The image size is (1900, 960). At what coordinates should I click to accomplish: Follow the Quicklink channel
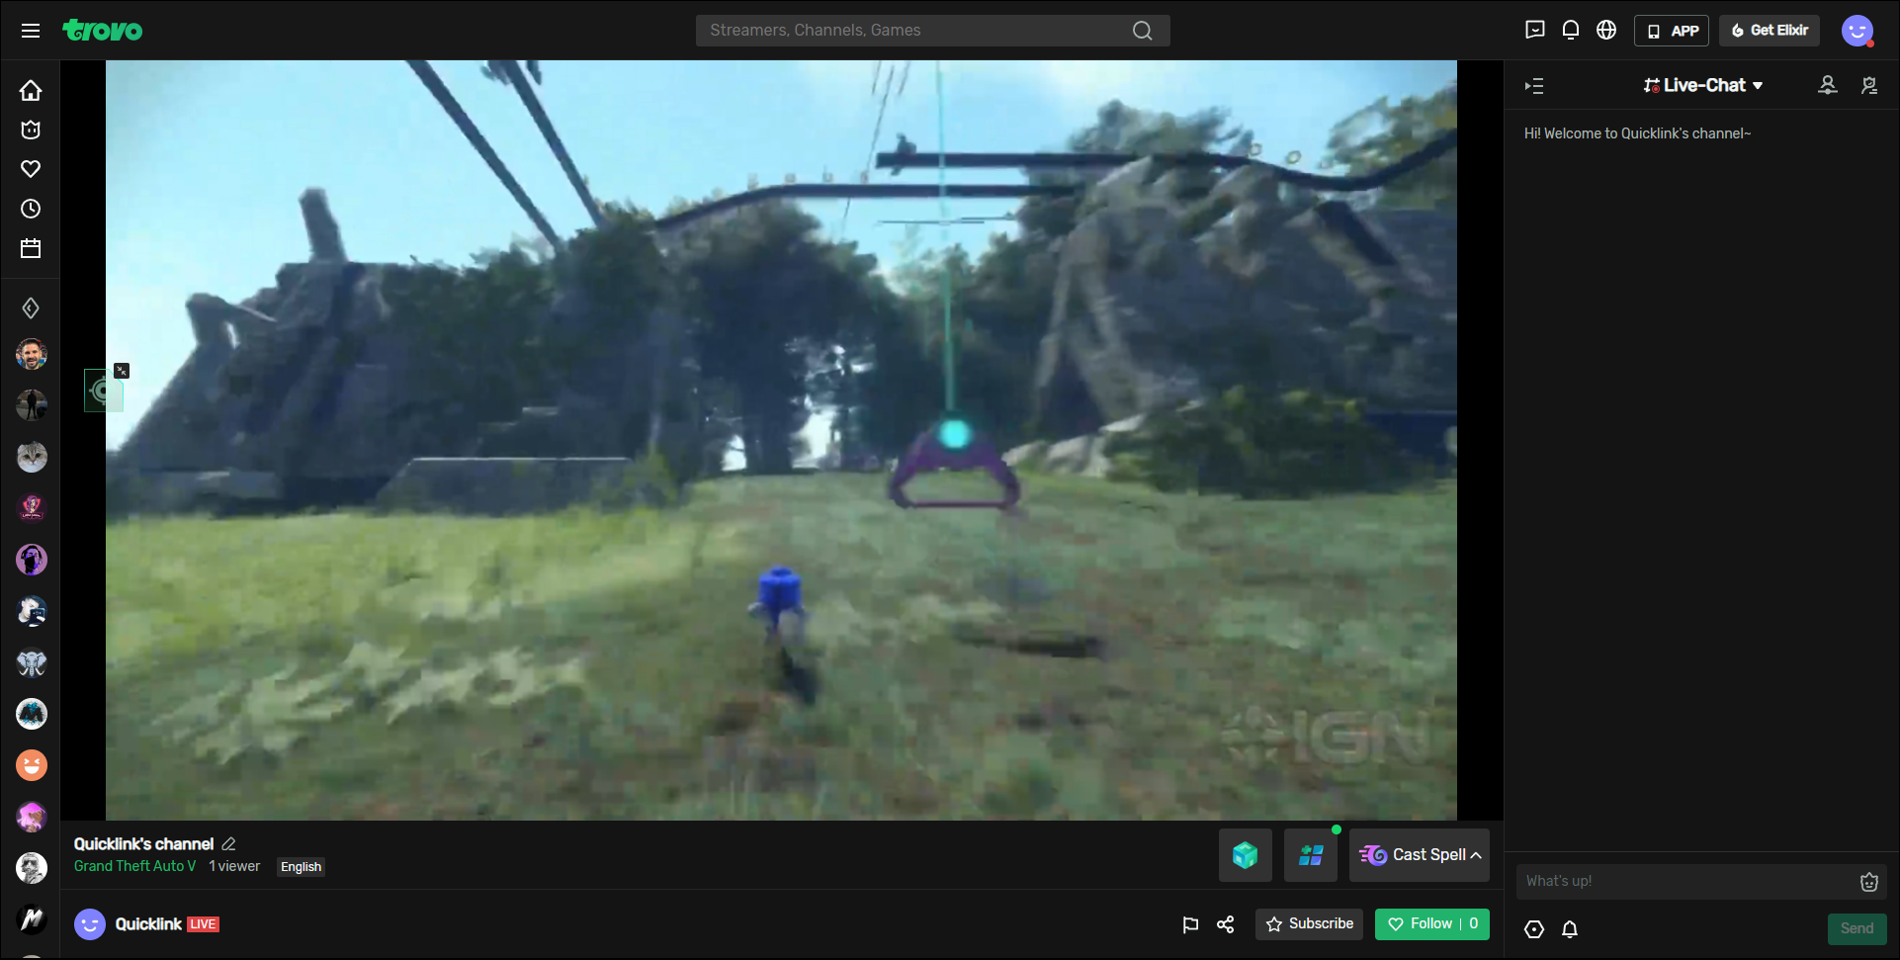point(1432,924)
